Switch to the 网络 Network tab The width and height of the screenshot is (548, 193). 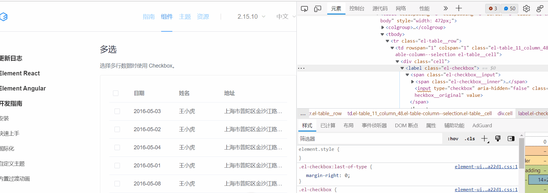point(401,8)
